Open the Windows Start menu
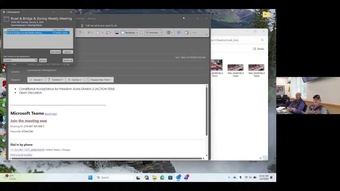The image size is (340, 191). point(90,177)
